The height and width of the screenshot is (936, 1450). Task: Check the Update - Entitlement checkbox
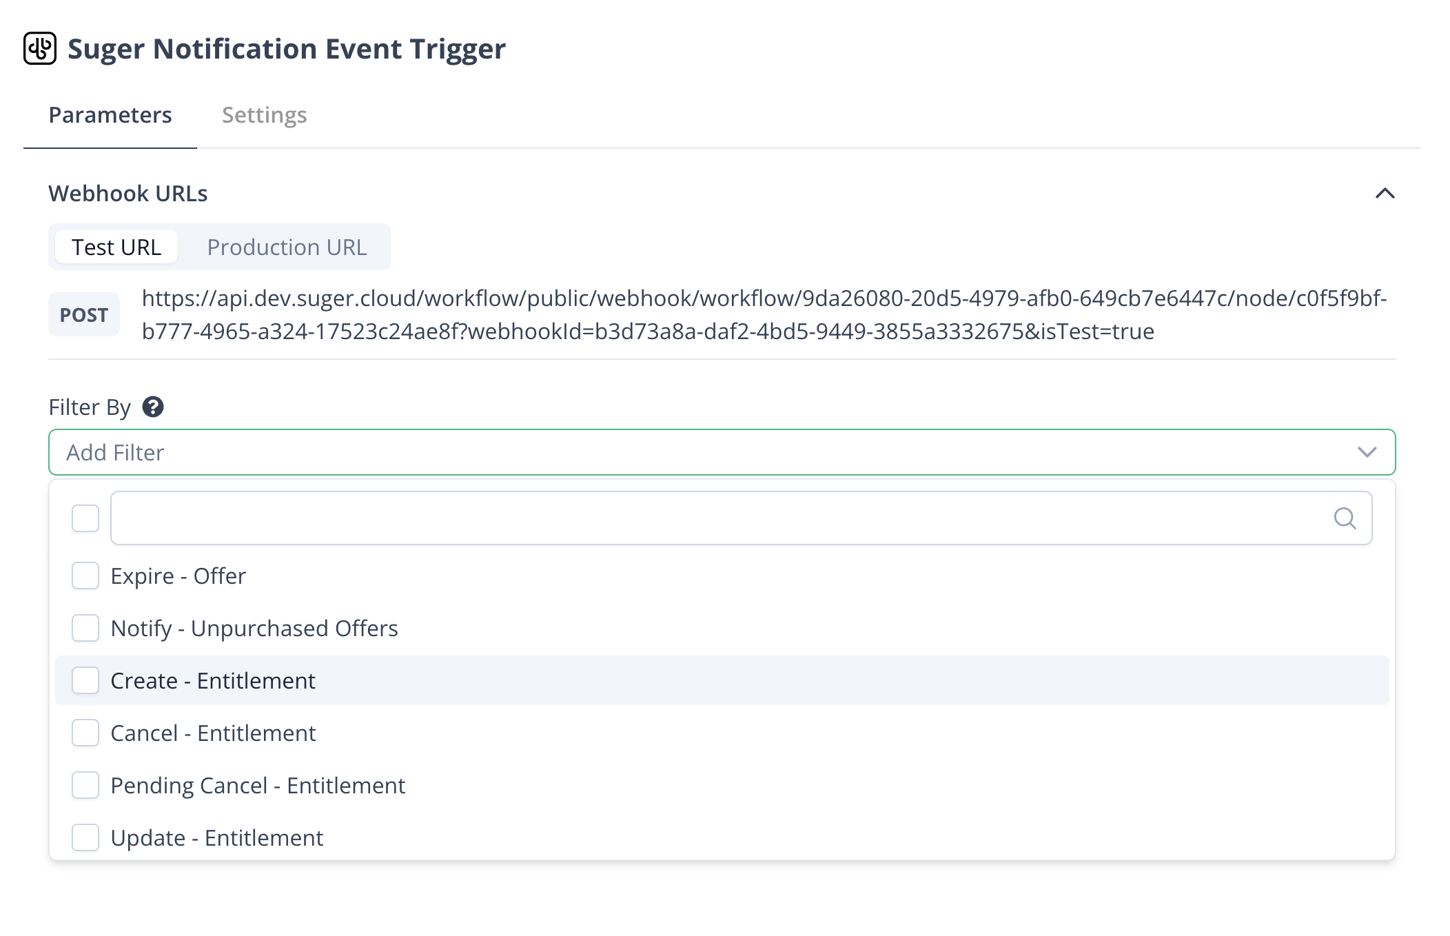pyautogui.click(x=85, y=837)
